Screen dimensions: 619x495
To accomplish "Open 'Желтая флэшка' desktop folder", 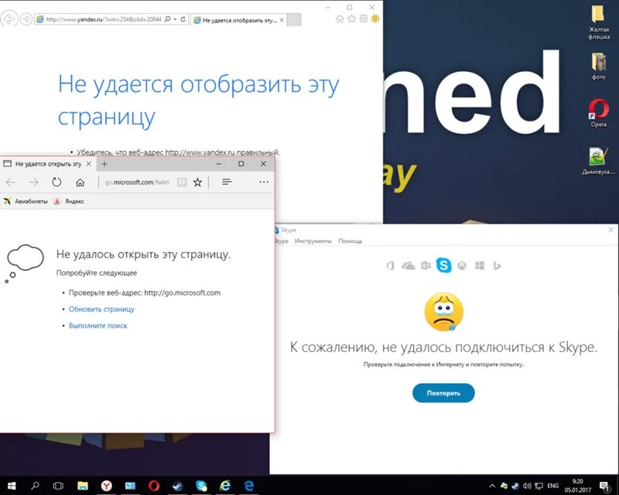I will [598, 22].
